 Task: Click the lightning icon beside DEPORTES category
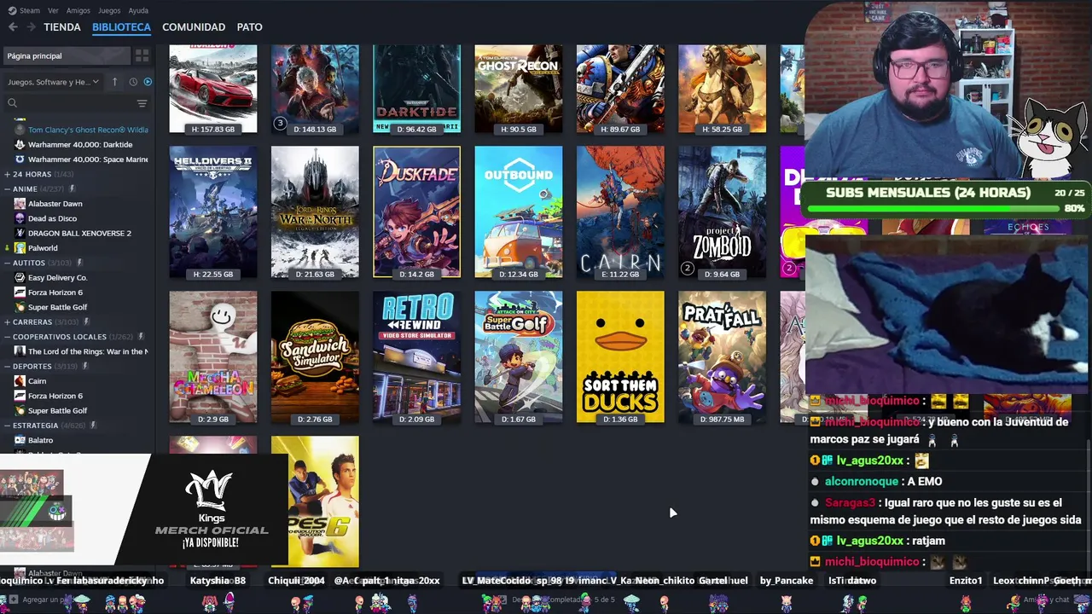86,367
